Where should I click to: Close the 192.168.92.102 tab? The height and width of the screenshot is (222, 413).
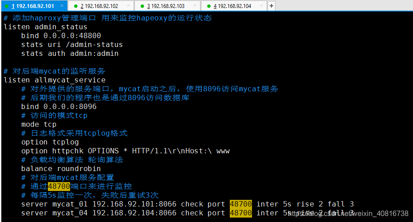129,5
